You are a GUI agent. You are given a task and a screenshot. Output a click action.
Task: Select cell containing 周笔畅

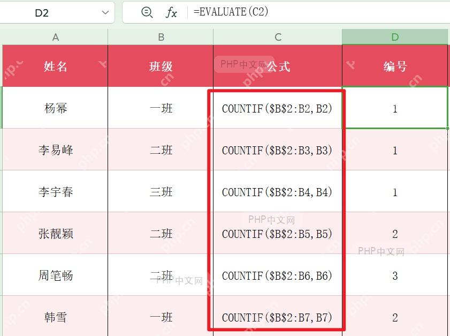56,275
